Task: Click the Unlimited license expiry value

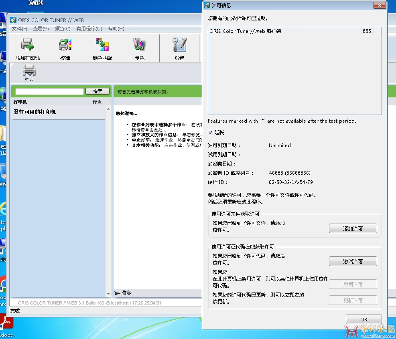Action: click(x=280, y=145)
